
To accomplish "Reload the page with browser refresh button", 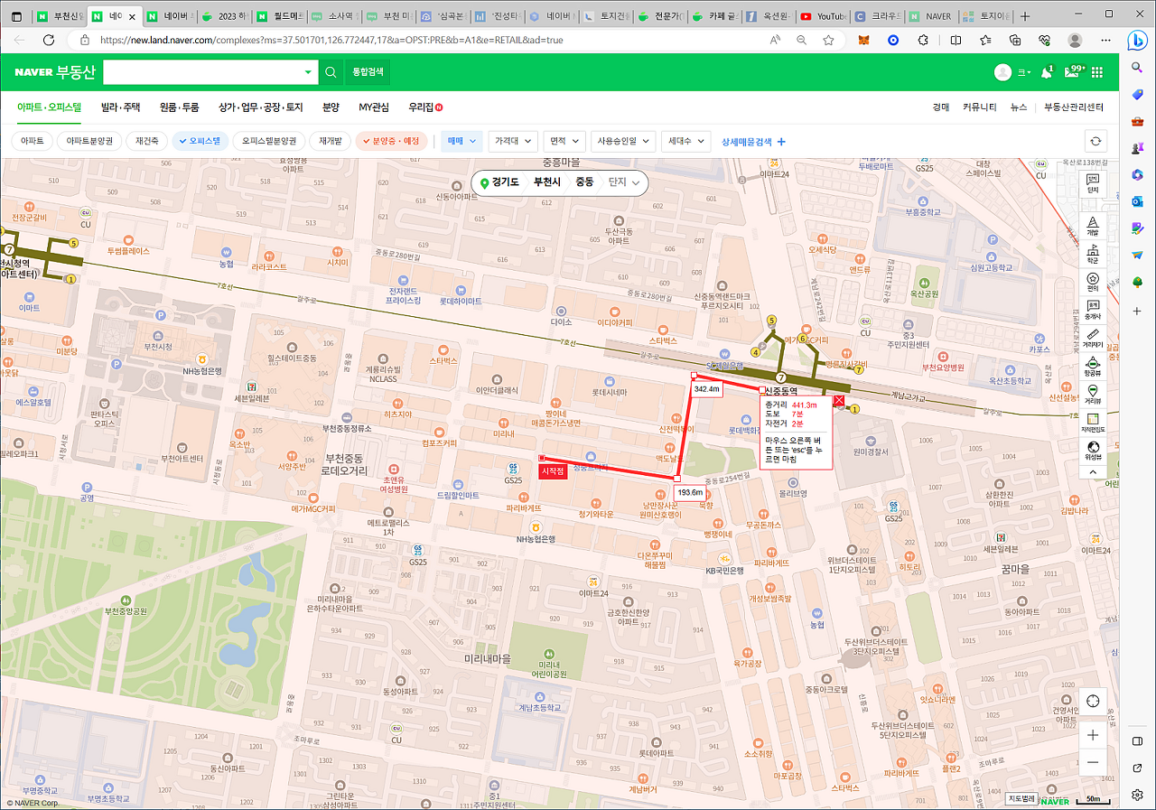I will [49, 41].
